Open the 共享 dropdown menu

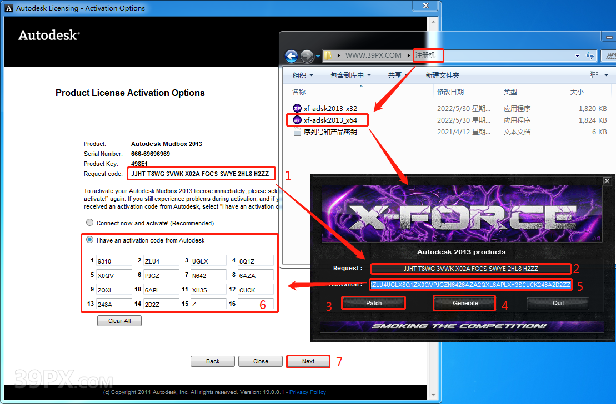pyautogui.click(x=398, y=75)
